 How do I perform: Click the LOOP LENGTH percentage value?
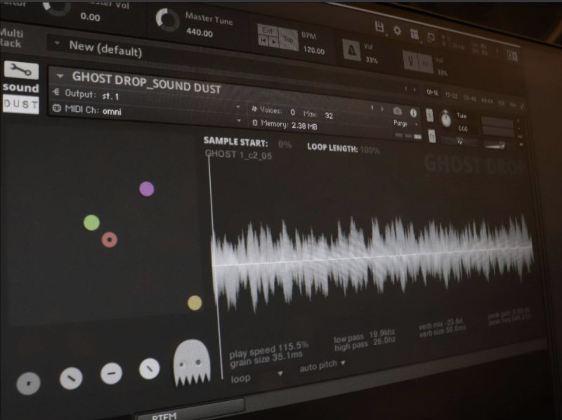click(x=370, y=150)
